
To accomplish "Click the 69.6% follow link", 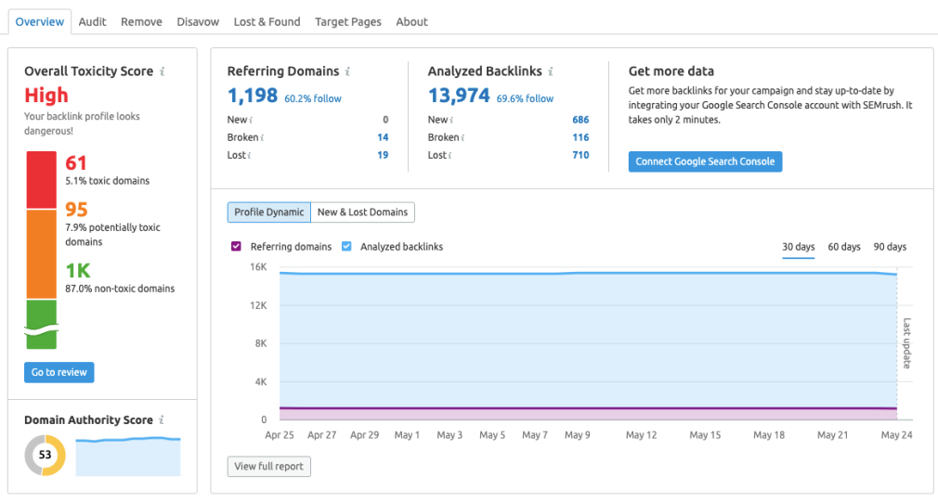I will 525,98.
